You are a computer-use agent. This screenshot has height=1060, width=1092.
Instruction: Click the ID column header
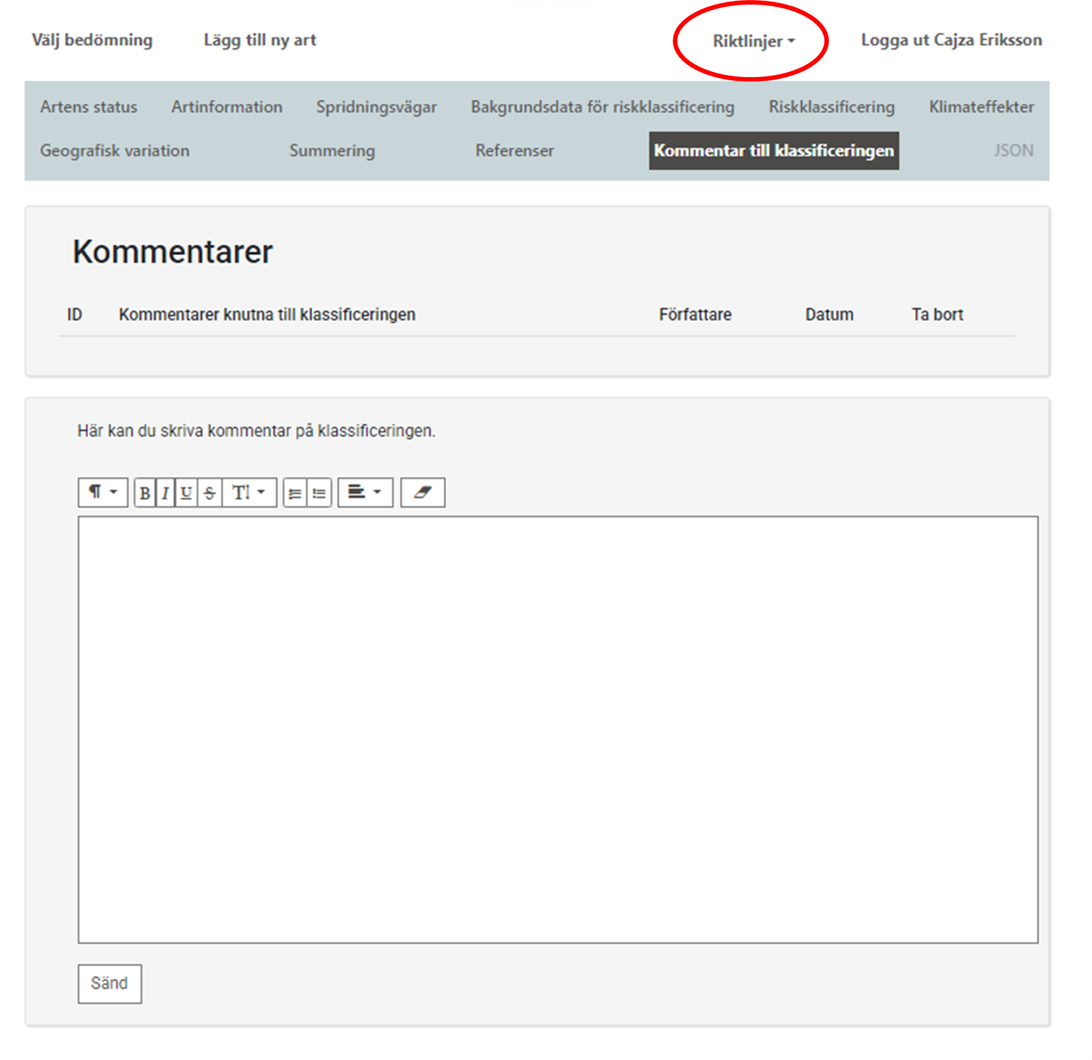pyautogui.click(x=75, y=315)
